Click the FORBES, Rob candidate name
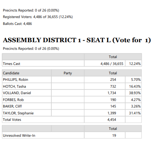157x149 pixels. click(13, 100)
